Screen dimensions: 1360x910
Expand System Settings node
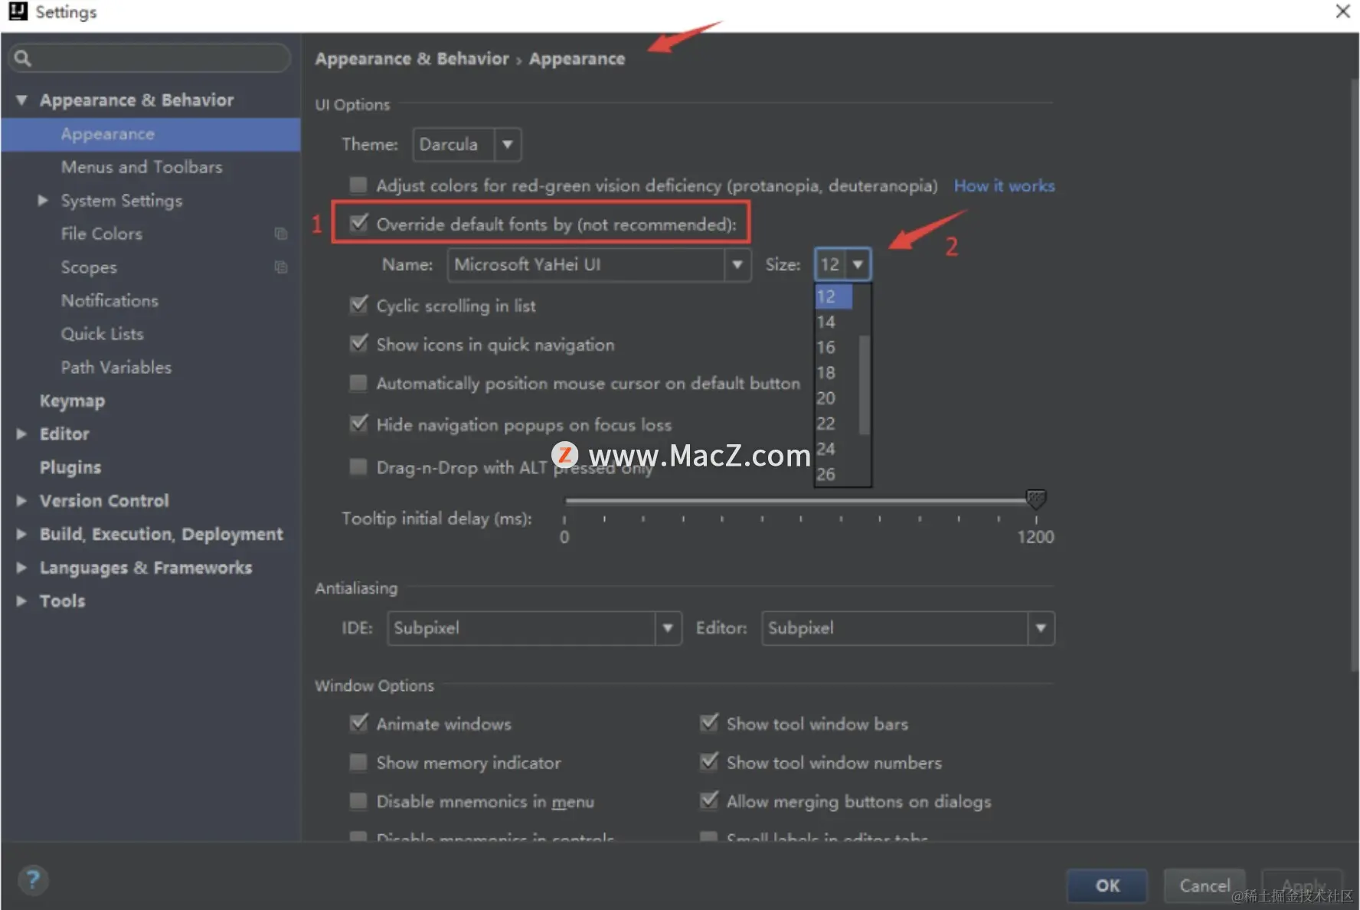point(43,201)
